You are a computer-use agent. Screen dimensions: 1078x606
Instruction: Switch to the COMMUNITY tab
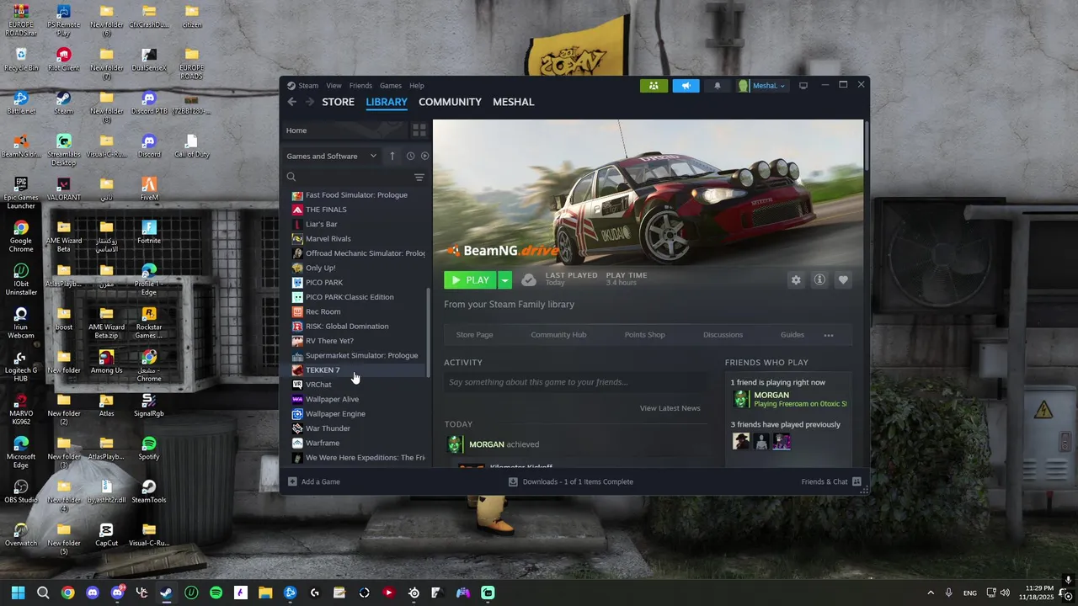[x=450, y=102]
